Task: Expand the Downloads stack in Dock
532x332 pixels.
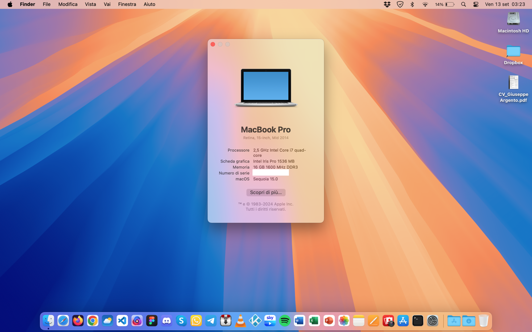Action: 469,321
